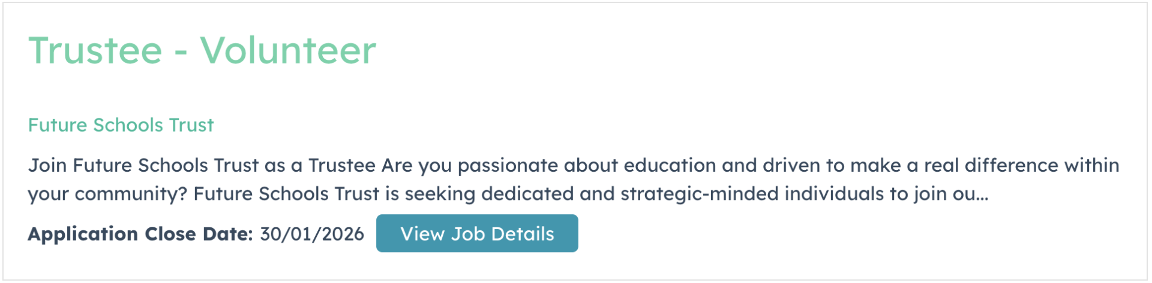
Task: Click the phrase "your community?" in description
Action: (x=107, y=194)
